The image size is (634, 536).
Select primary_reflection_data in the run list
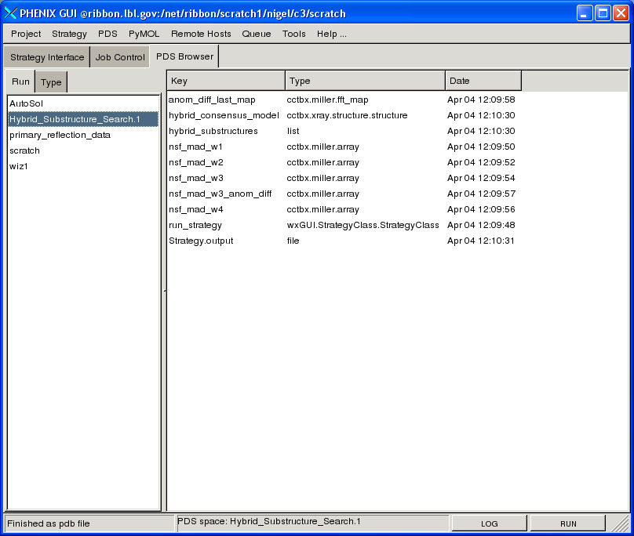coord(60,135)
